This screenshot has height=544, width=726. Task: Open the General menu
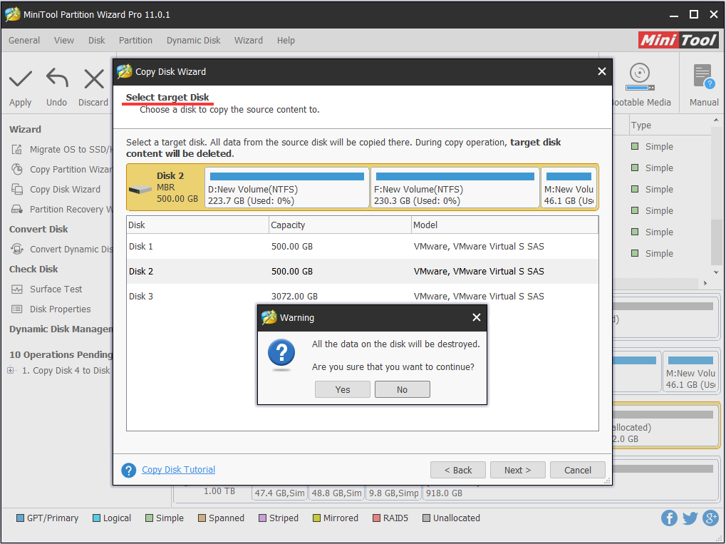click(24, 41)
